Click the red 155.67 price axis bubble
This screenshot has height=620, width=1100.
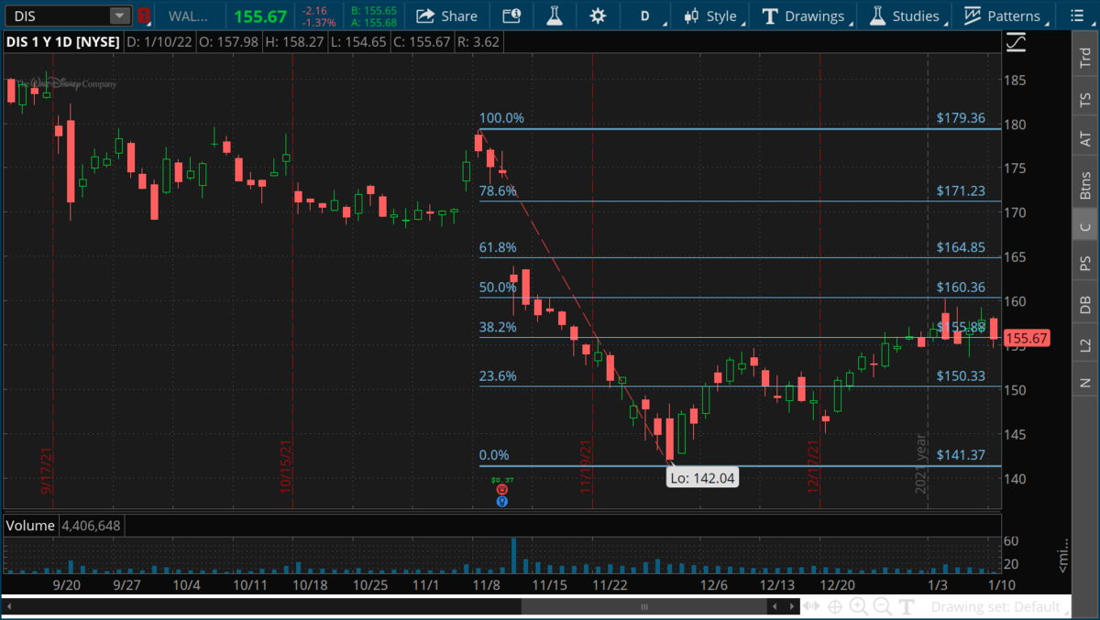(1027, 339)
